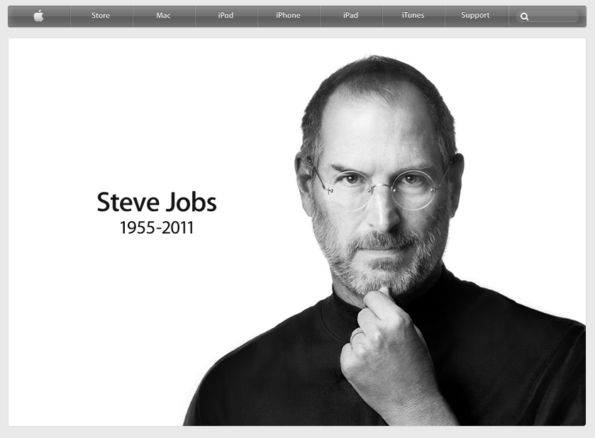
Task: Go to the Mac section
Action: pos(163,16)
